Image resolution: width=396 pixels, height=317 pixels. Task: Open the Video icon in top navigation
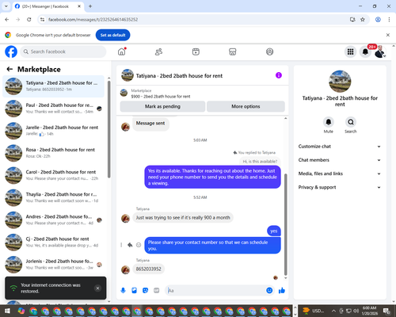tap(196, 52)
